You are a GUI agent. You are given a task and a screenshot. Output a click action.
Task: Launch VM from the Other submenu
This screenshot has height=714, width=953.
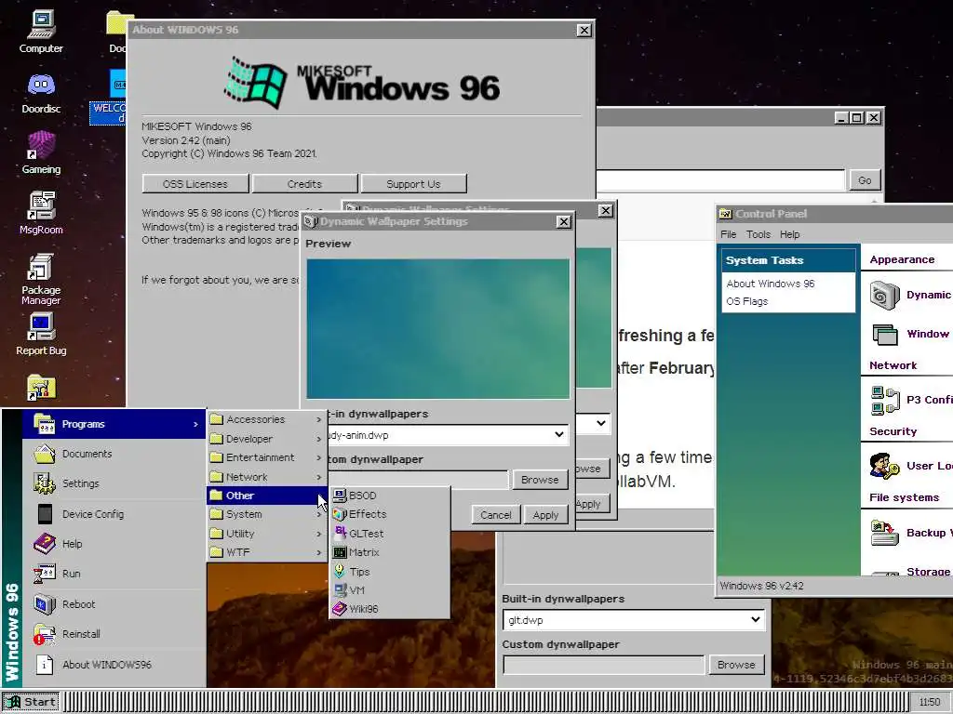(390, 590)
